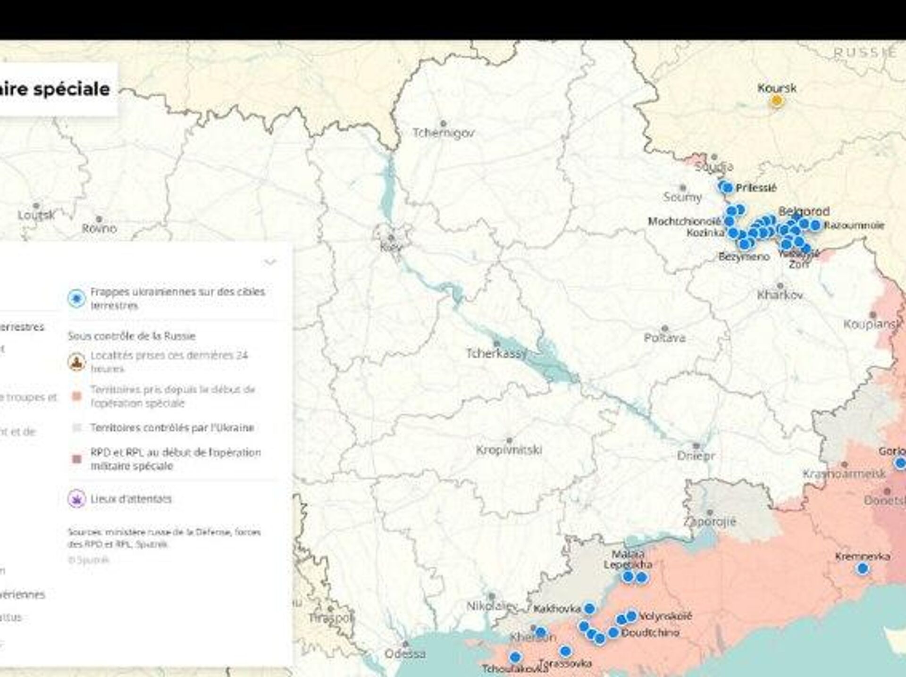Click 'Frappes ukrainiennes sur des cibles terrestres' label

(x=177, y=298)
